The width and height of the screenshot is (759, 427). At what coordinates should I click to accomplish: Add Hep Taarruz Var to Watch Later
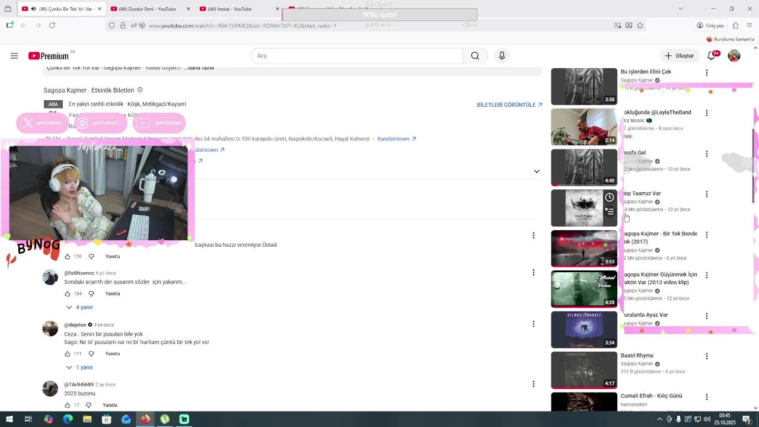coord(609,197)
